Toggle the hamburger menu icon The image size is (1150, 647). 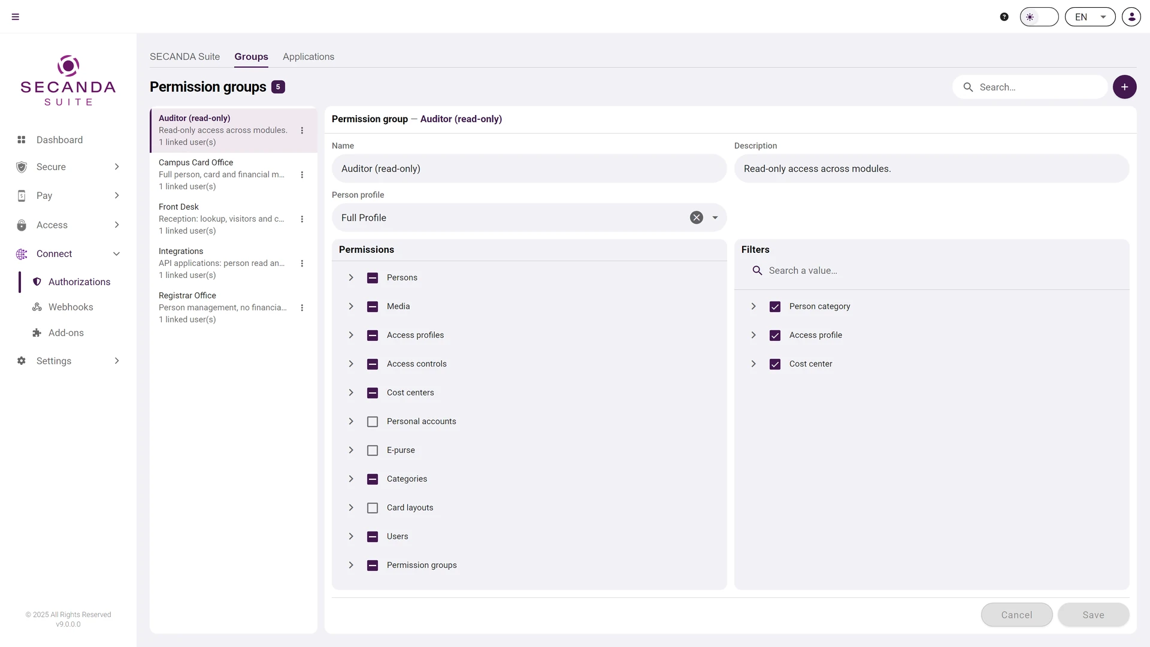(x=16, y=17)
